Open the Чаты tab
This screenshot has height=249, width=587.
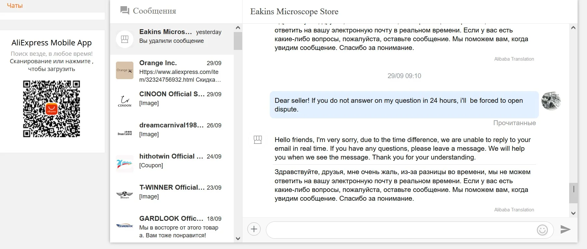point(15,6)
